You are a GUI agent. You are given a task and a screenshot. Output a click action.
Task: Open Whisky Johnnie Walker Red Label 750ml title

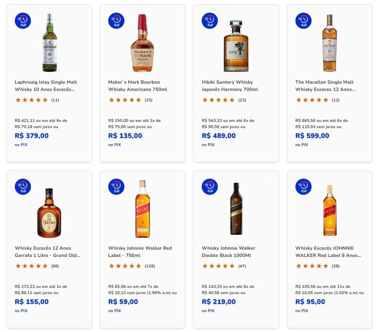point(140,252)
